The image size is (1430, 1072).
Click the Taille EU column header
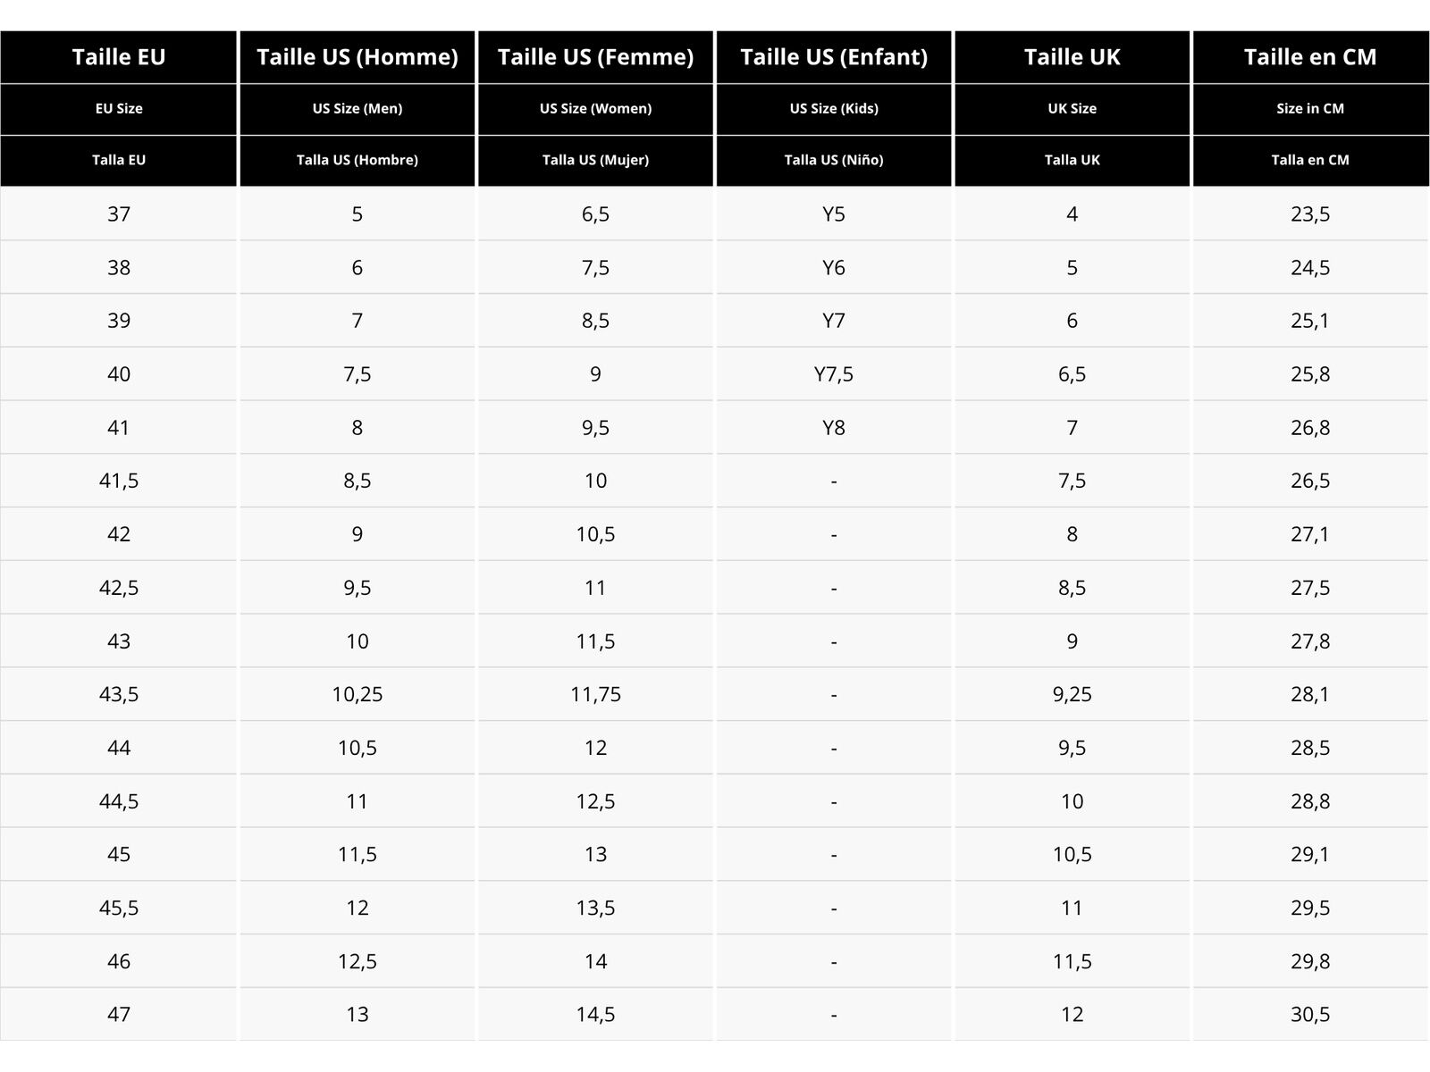click(118, 57)
